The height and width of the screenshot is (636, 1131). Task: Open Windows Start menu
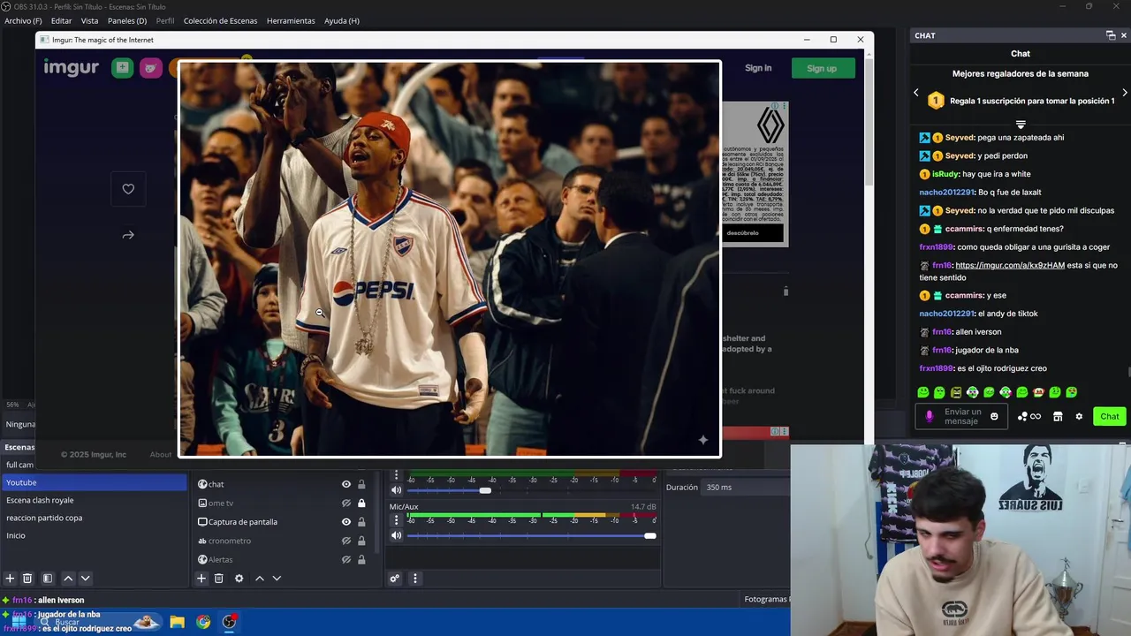pyautogui.click(x=19, y=622)
